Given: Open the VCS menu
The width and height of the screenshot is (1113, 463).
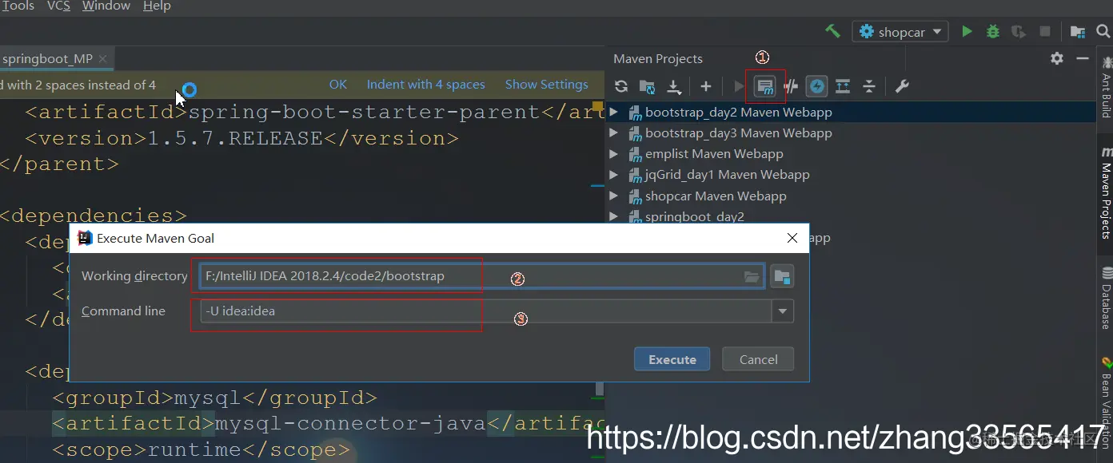Looking at the screenshot, I should pyautogui.click(x=58, y=6).
